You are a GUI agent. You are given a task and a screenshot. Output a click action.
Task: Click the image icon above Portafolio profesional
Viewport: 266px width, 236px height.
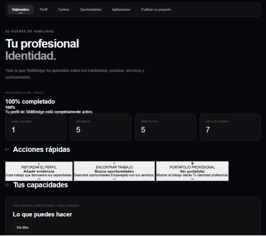pyautogui.click(x=192, y=164)
